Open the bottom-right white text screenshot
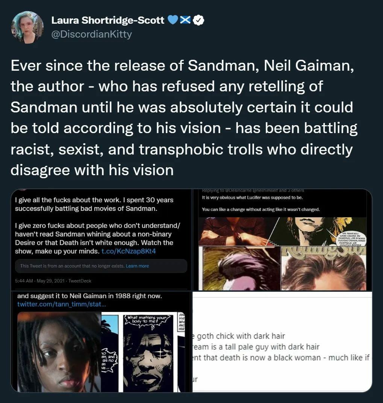Image resolution: width=383 pixels, height=403 pixels. [x=282, y=342]
